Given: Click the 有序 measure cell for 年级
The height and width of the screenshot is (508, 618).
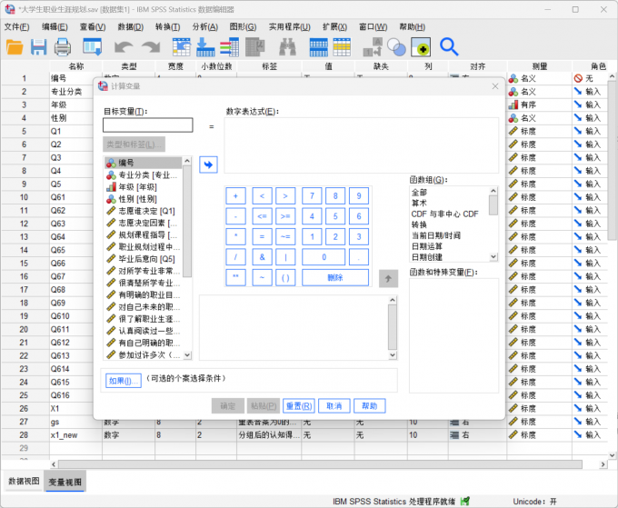Looking at the screenshot, I should tap(539, 105).
